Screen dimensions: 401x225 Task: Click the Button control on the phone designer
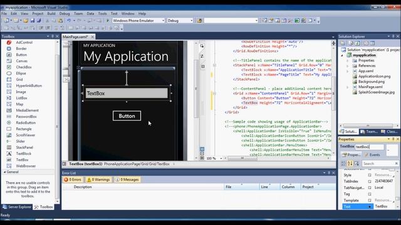pos(127,116)
